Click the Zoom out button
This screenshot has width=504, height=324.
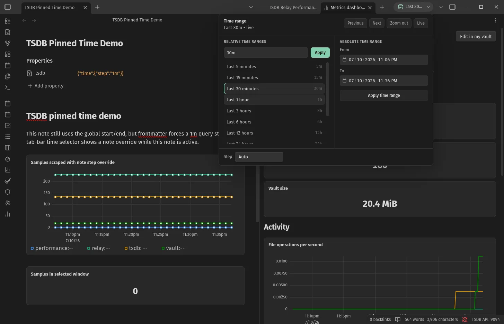[x=399, y=23]
